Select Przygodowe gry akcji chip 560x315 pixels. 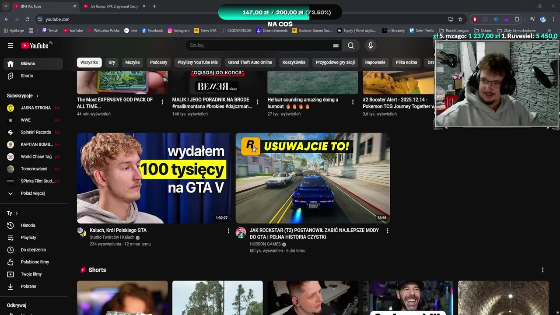click(x=335, y=63)
